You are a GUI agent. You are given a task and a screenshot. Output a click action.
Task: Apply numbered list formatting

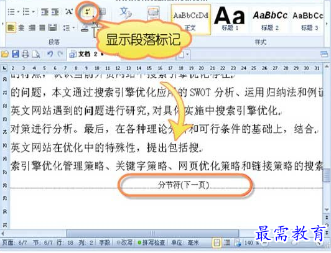click(26, 12)
